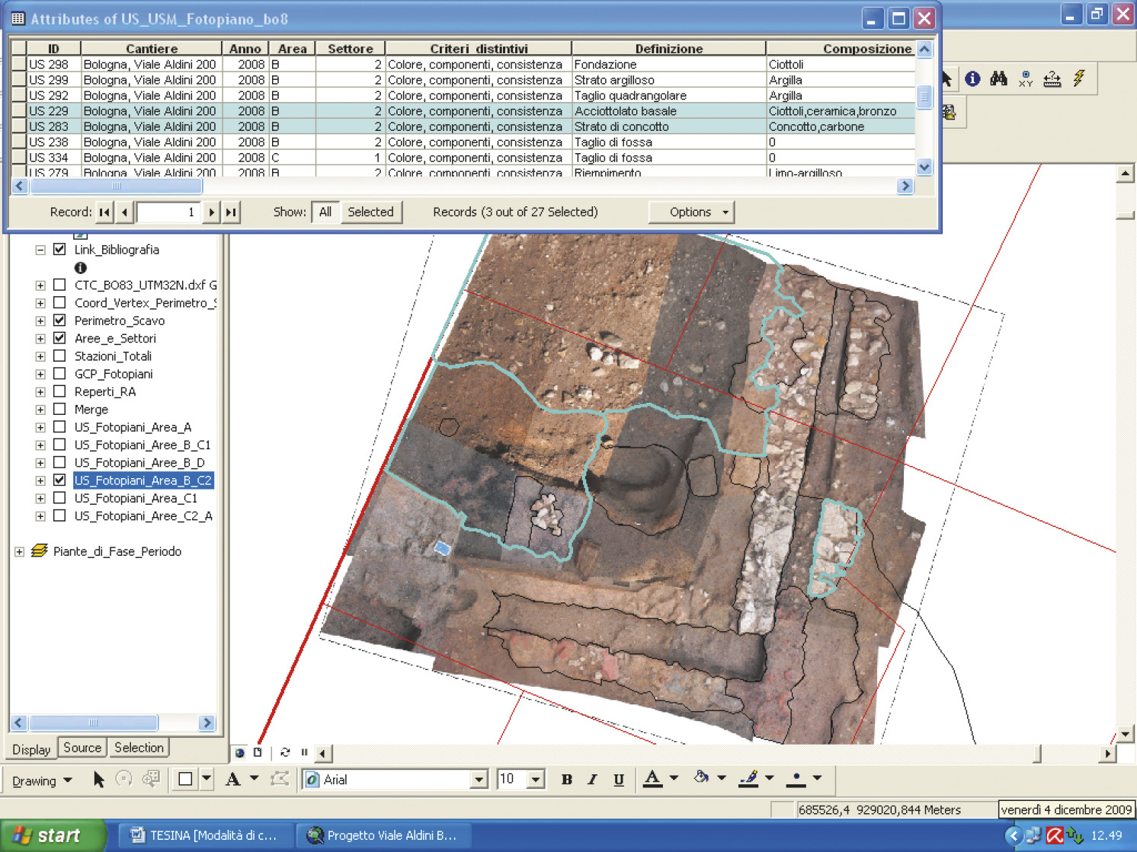The image size is (1137, 852).
Task: Open Font Color swatch 'A' button
Action: (652, 779)
